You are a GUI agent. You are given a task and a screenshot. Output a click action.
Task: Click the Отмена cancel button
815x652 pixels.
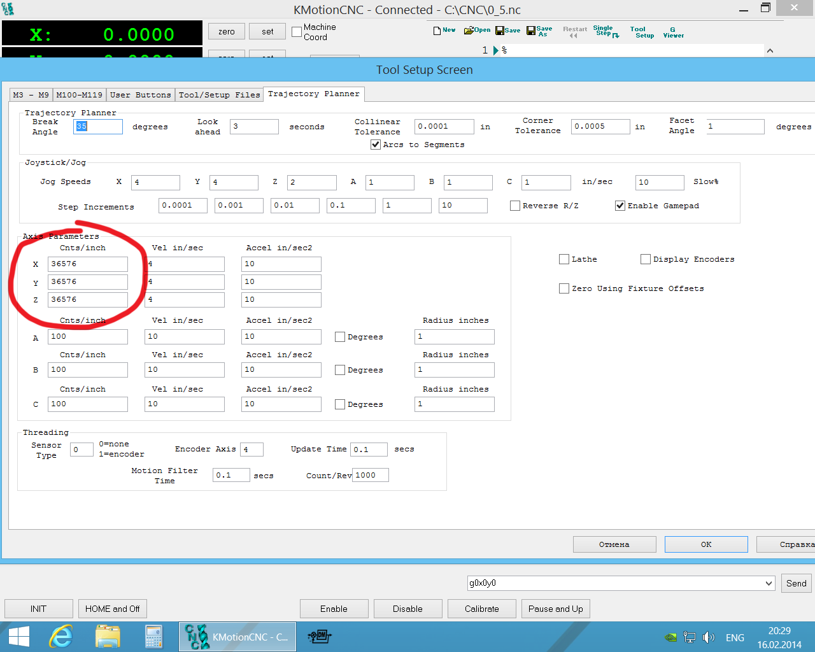click(614, 544)
